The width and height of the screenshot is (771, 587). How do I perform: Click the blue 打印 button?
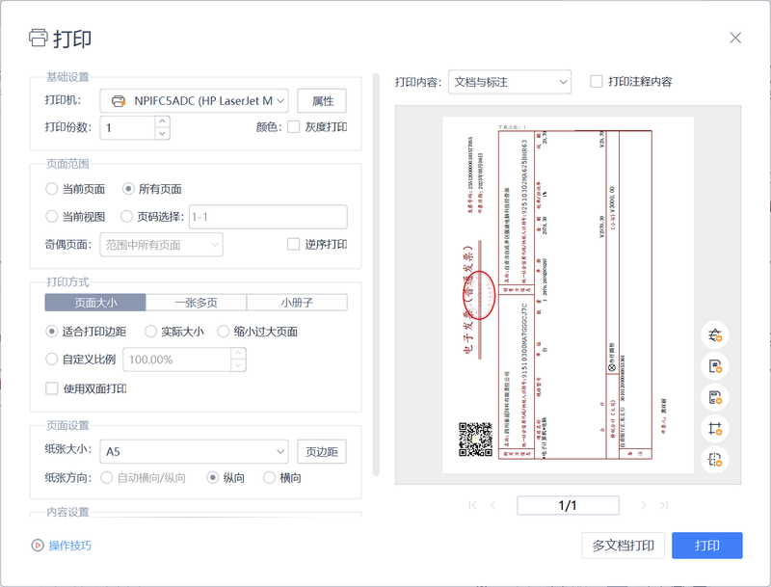[x=706, y=546]
